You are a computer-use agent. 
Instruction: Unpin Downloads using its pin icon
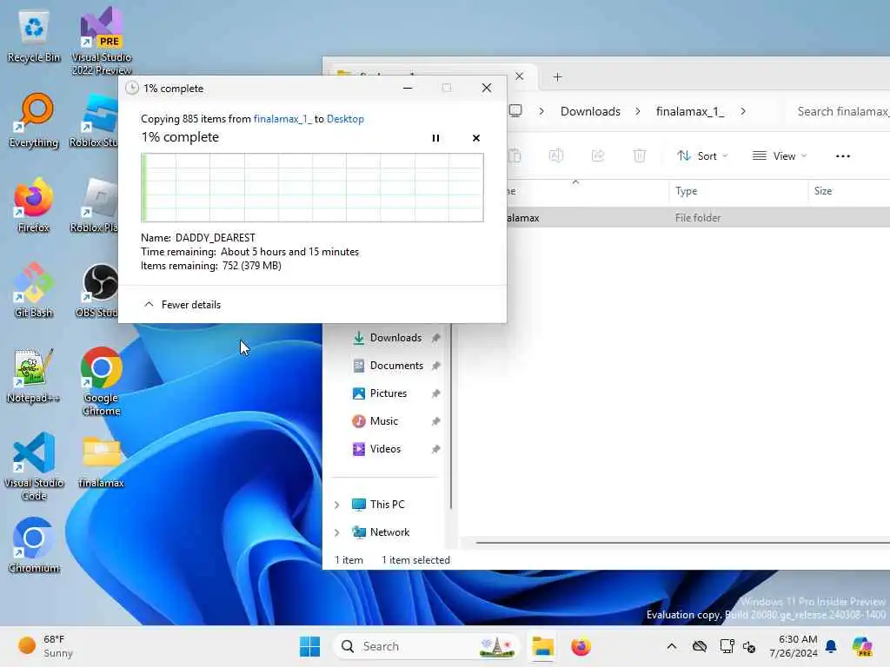pyautogui.click(x=435, y=338)
